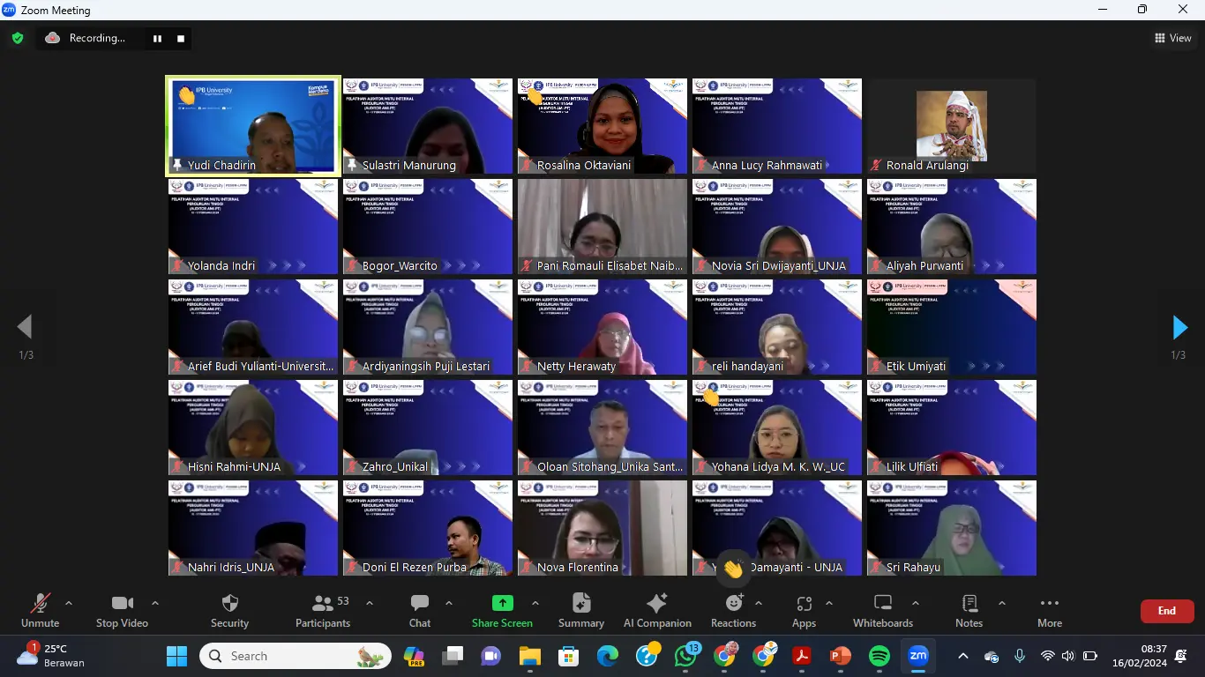Pause the recording in progress
The height and width of the screenshot is (677, 1205).
tap(157, 38)
